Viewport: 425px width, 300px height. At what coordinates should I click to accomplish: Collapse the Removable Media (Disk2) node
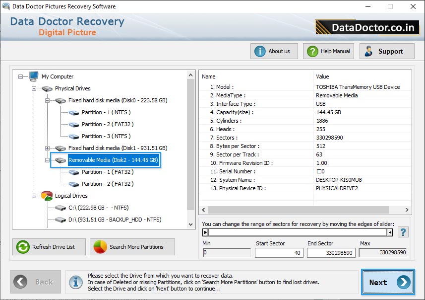pyautogui.click(x=47, y=160)
